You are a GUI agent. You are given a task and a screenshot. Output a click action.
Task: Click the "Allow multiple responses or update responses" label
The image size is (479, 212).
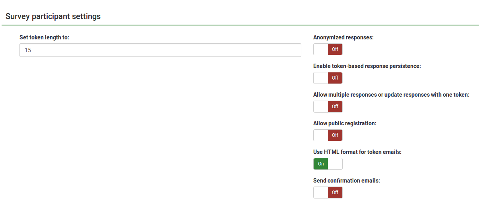click(x=391, y=95)
